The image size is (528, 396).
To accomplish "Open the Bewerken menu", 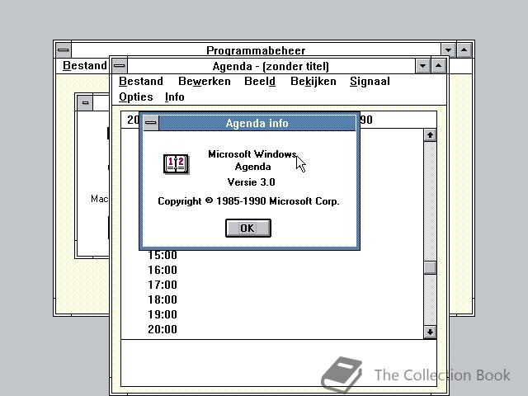I will (x=205, y=82).
